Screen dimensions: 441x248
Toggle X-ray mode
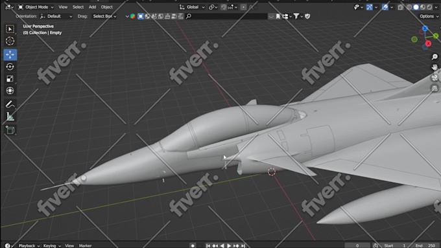pyautogui.click(x=400, y=7)
